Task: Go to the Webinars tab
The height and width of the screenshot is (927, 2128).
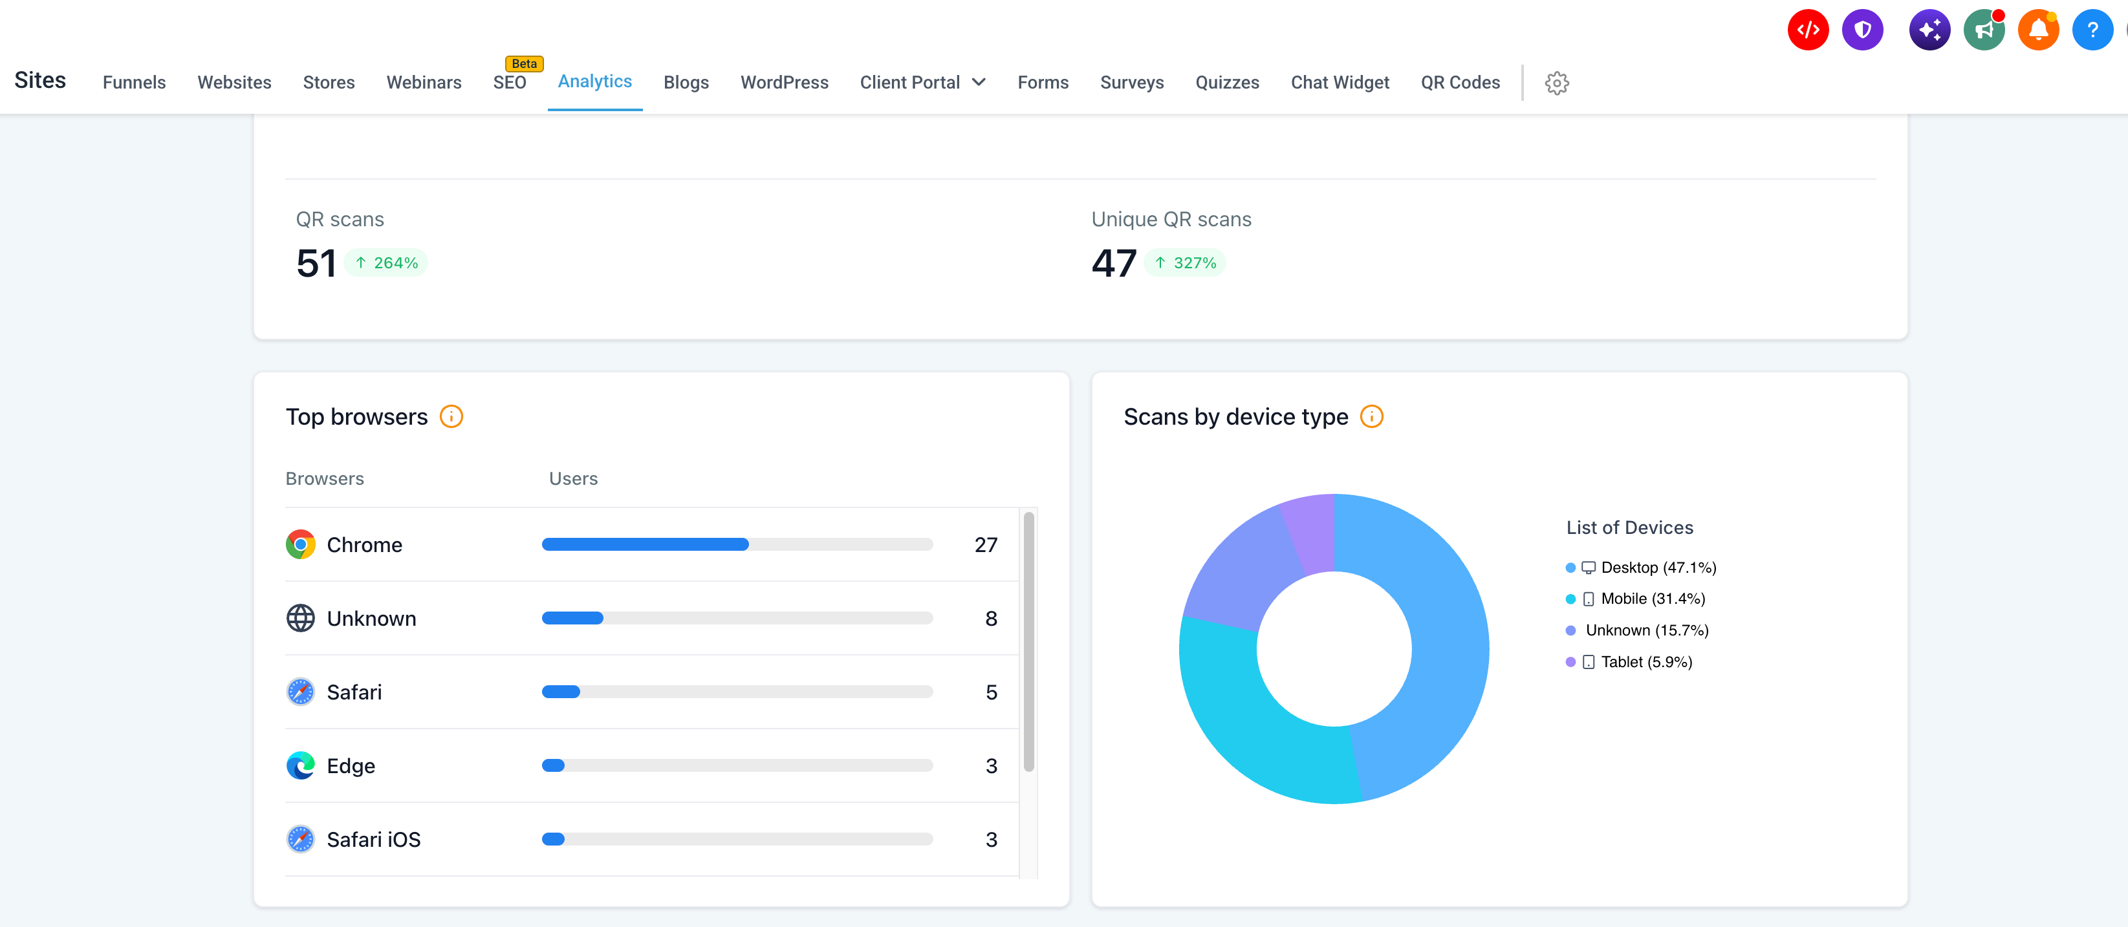Action: 424,83
